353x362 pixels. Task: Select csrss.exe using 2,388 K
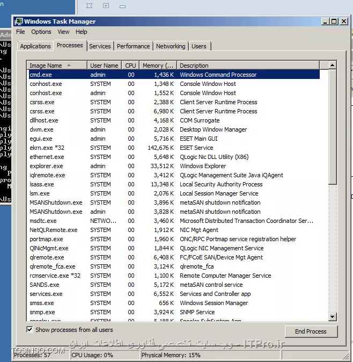174,102
